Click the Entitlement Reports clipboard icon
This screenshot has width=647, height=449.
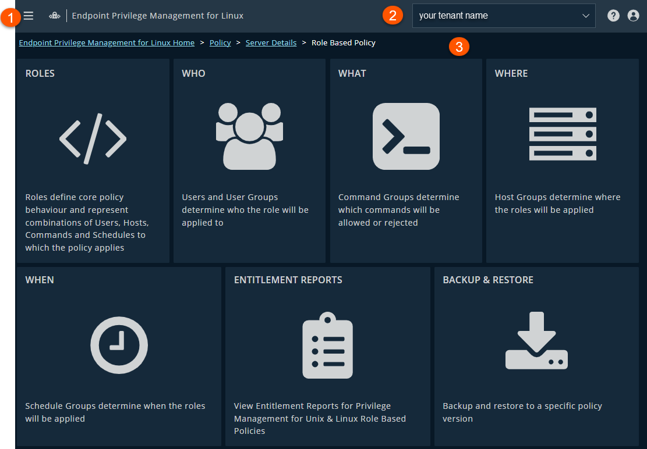tap(328, 345)
